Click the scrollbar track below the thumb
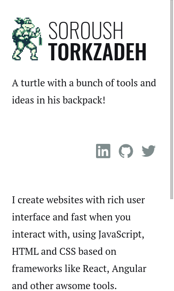This screenshot has width=174, height=291. 172,245
